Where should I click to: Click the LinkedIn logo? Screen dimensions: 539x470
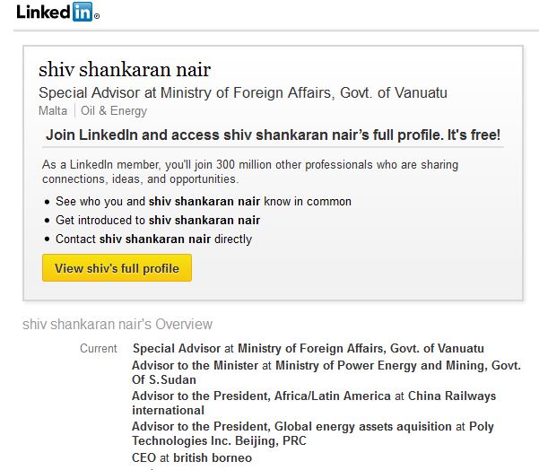click(57, 13)
